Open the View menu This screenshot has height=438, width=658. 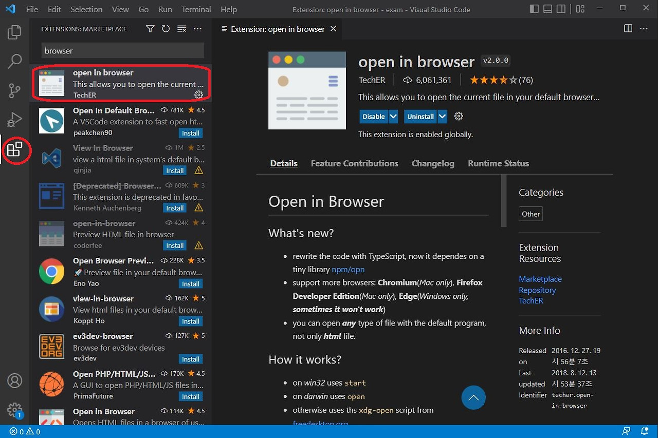(x=120, y=9)
